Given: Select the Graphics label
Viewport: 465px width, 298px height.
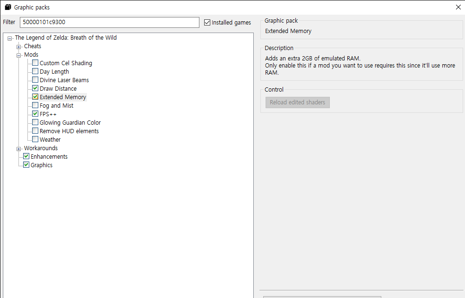Looking at the screenshot, I should click(x=42, y=165).
